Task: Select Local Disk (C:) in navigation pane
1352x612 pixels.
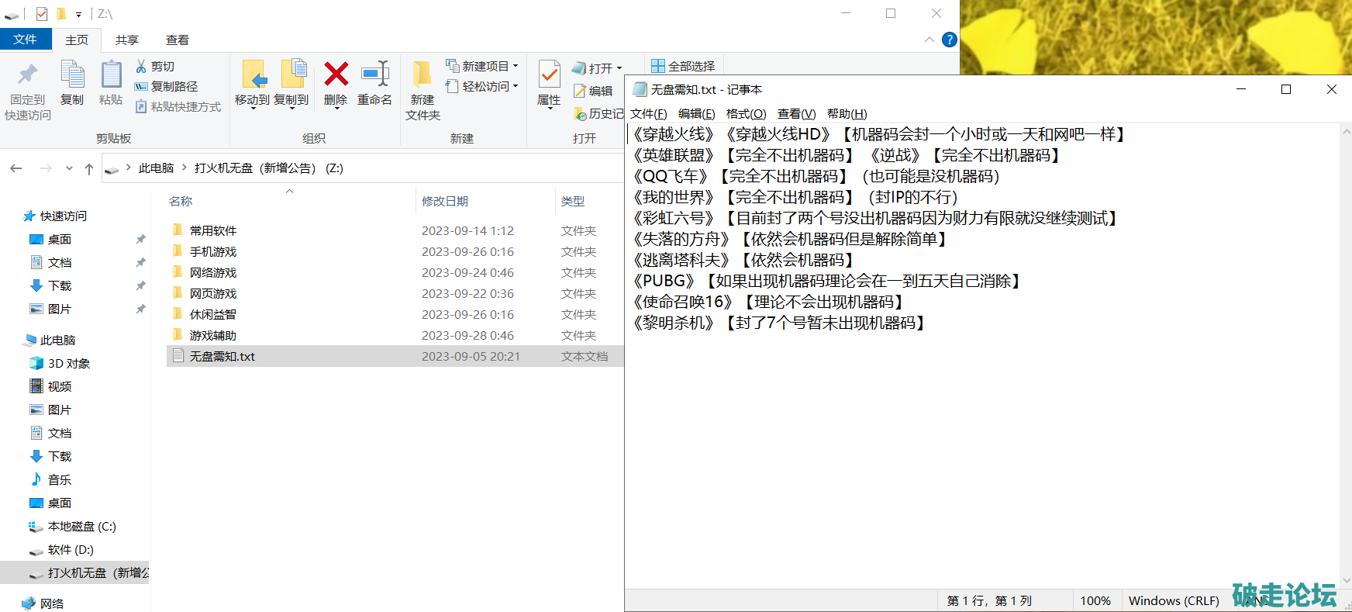Action: pyautogui.click(x=81, y=526)
